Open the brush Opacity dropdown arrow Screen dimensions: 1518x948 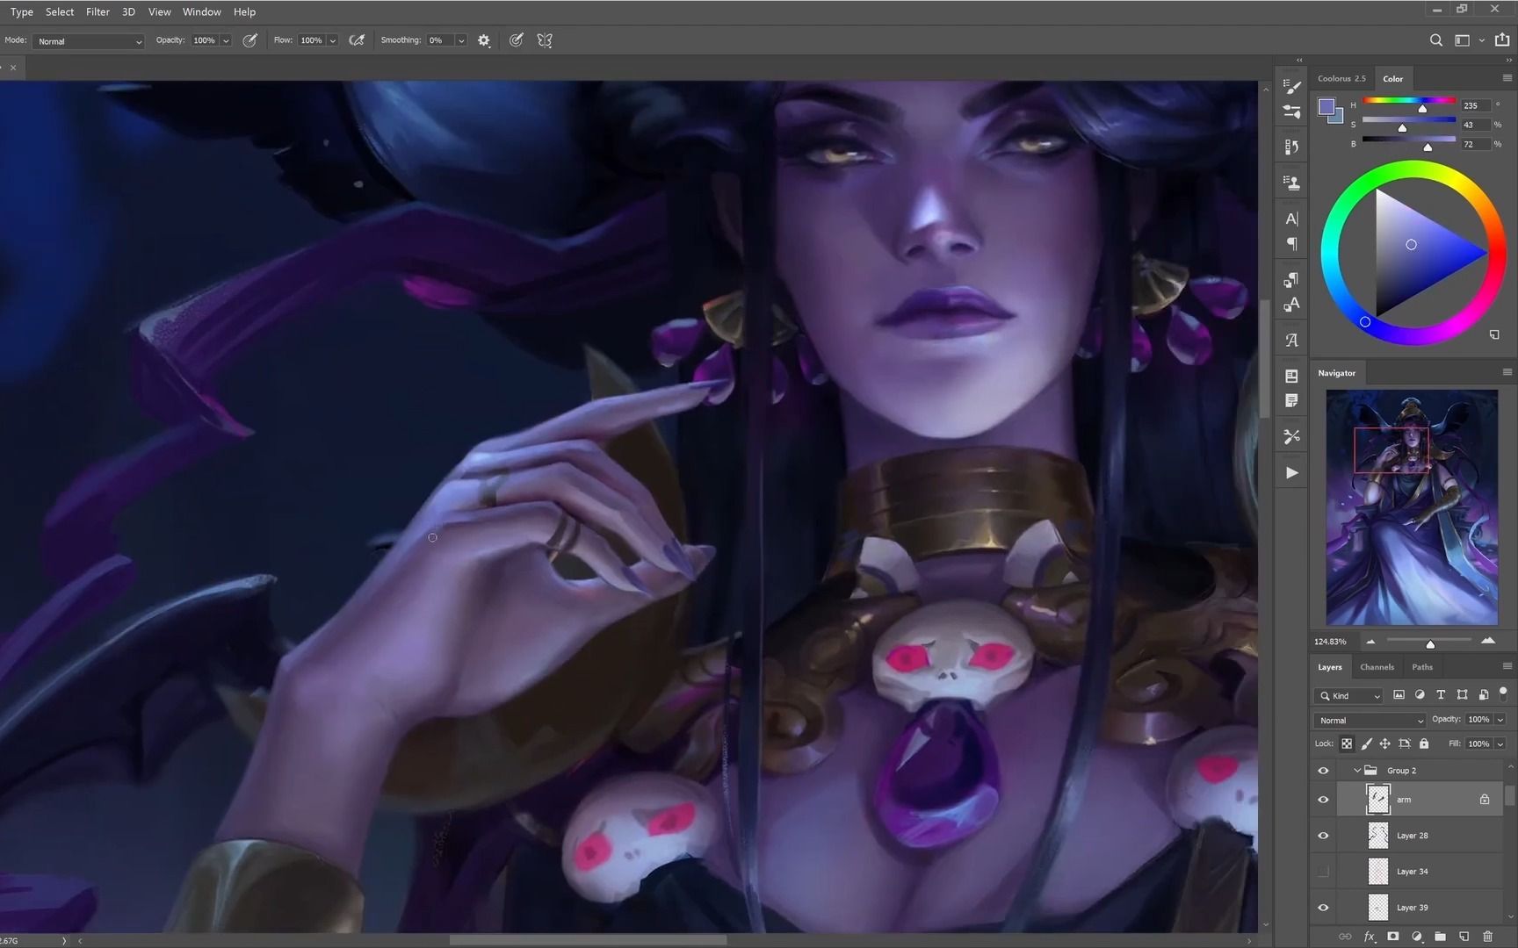click(x=226, y=40)
